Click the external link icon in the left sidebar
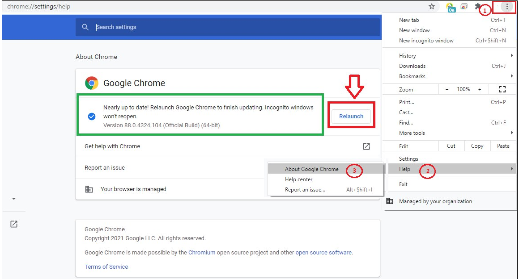This screenshot has width=519, height=279. (13, 224)
